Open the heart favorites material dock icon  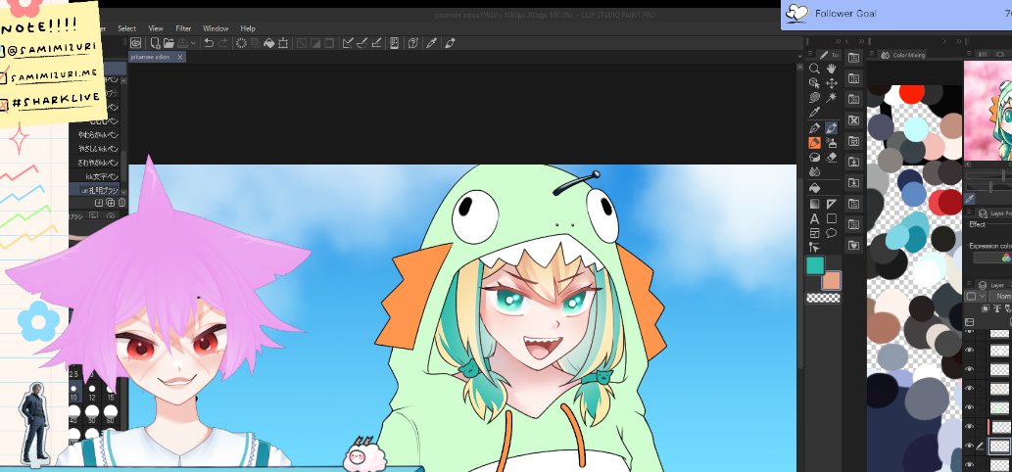[x=854, y=245]
